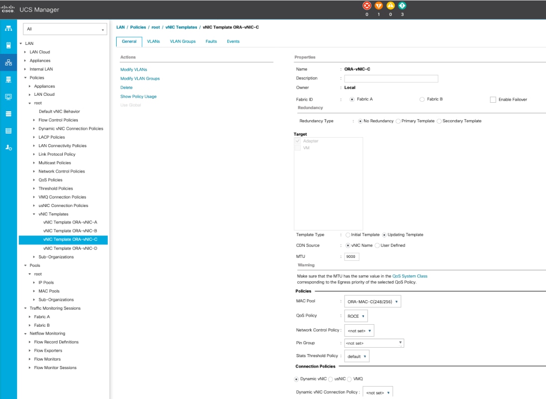
Task: Enable the Failover checkbox
Action: [x=493, y=100]
